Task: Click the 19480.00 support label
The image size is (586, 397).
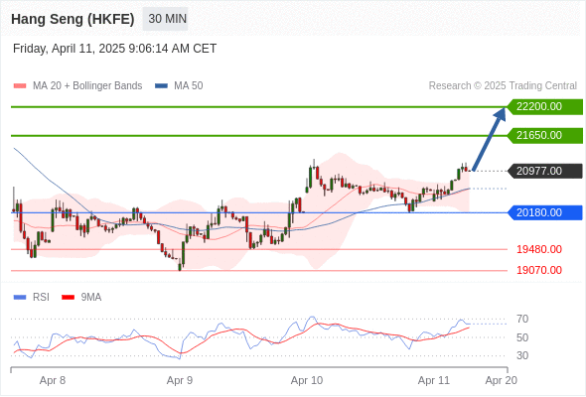Action: pos(539,249)
